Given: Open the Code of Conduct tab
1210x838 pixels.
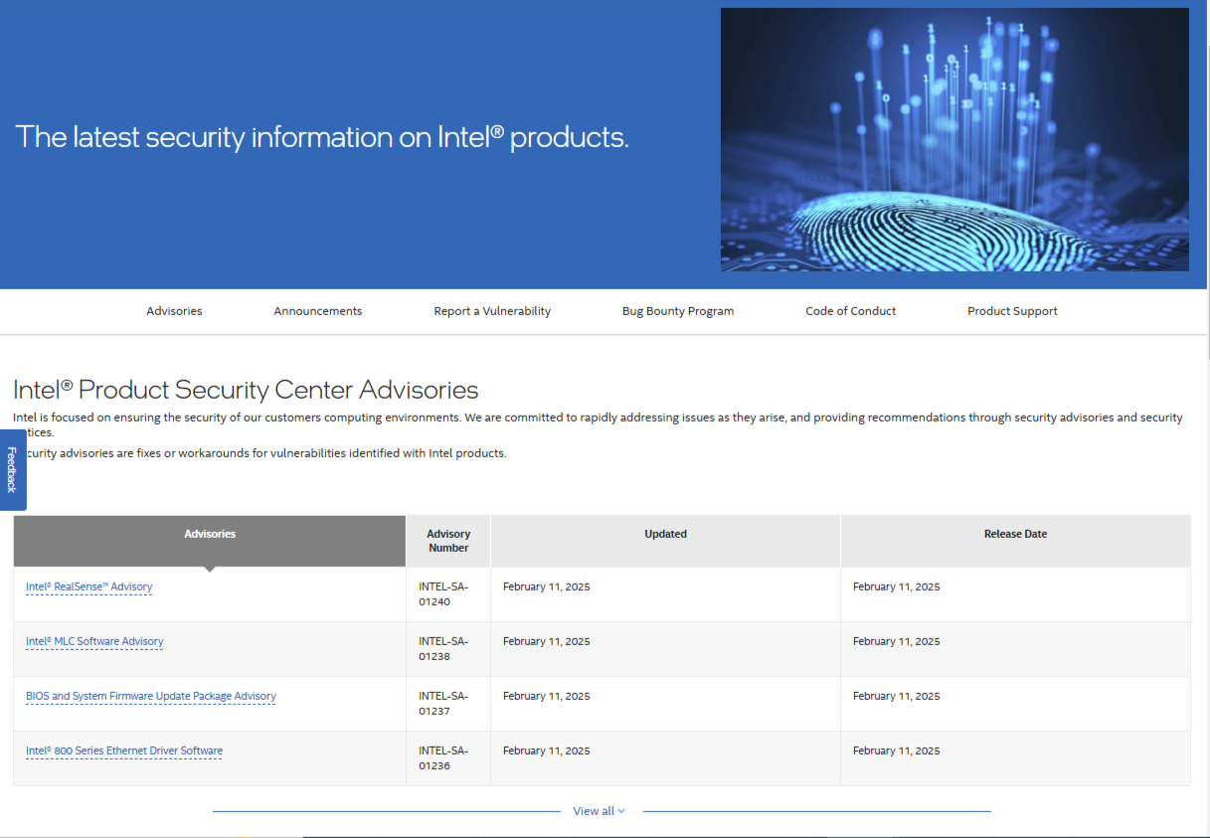Looking at the screenshot, I should (x=850, y=311).
